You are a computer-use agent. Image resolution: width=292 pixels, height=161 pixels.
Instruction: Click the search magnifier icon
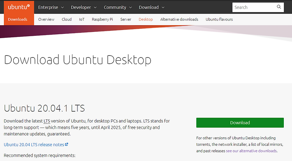coord(279,7)
